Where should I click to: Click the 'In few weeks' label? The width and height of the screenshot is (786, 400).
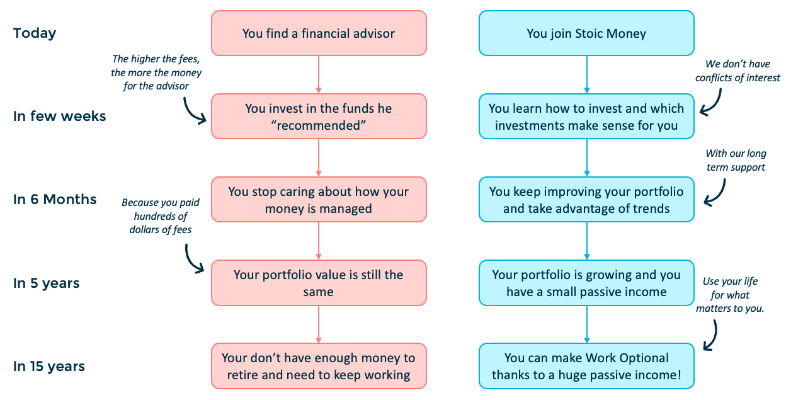(x=59, y=117)
